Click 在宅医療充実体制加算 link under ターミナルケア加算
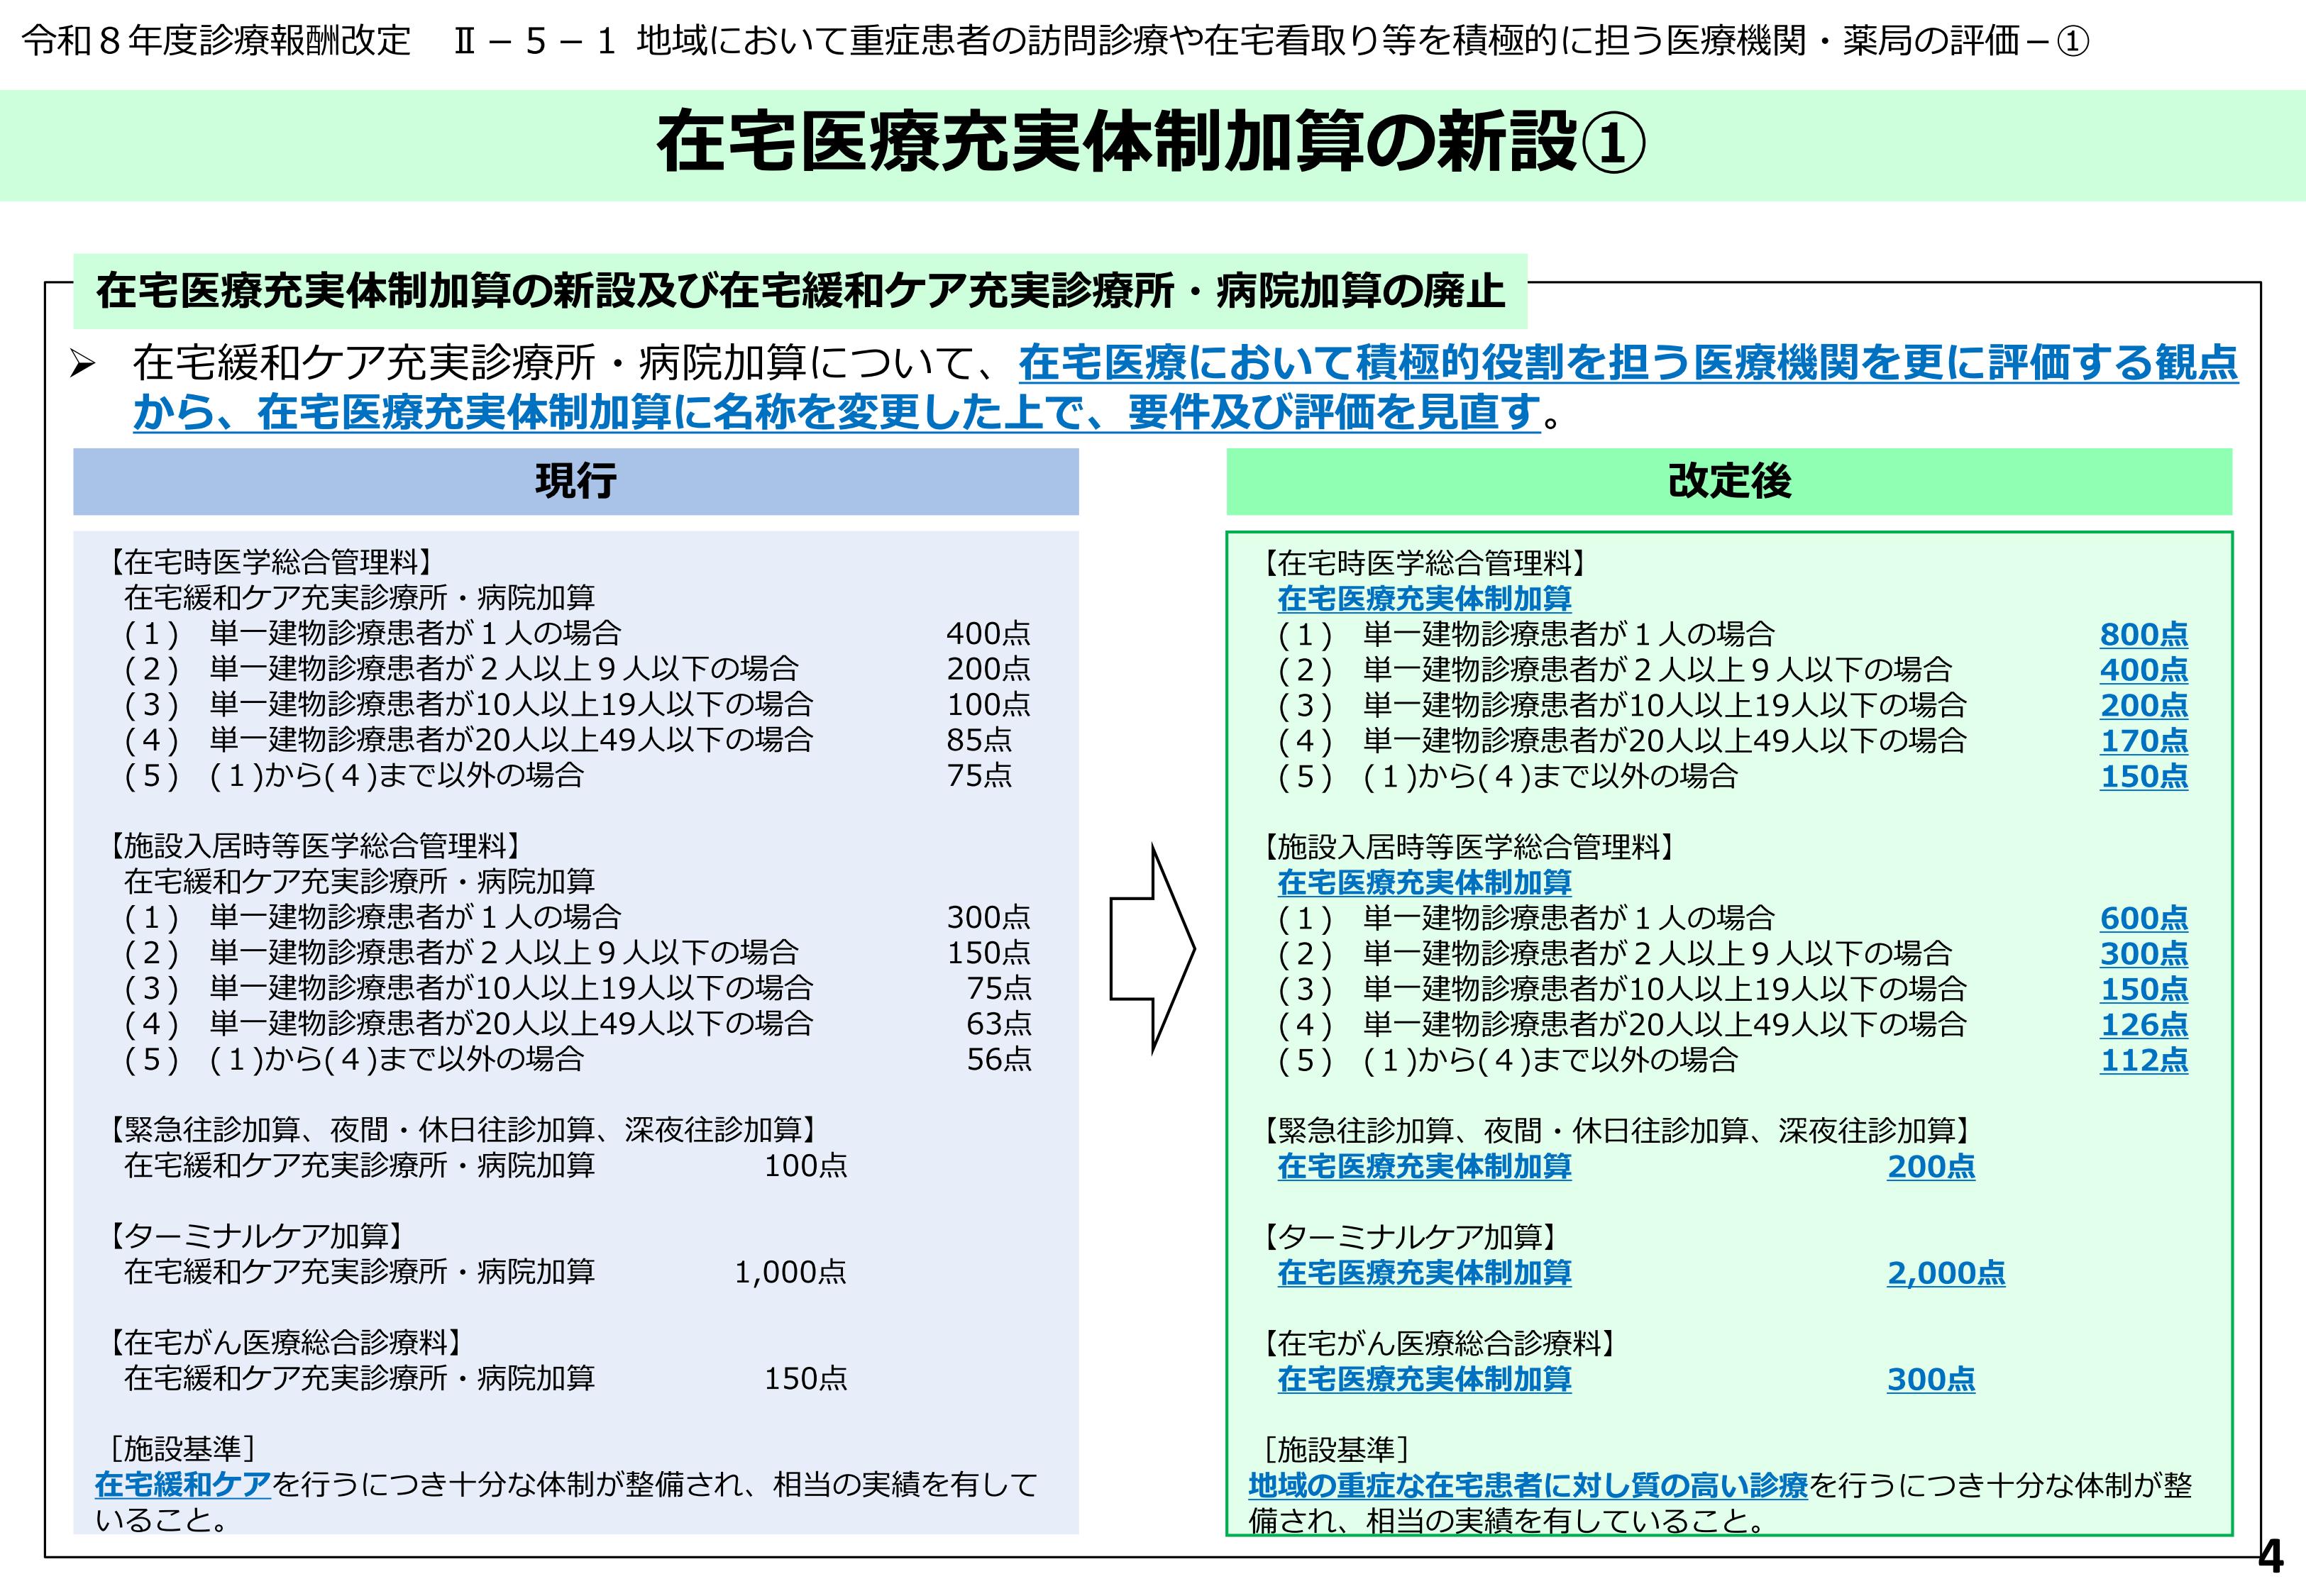Viewport: 2306px width, 1596px height. coord(1424,1273)
